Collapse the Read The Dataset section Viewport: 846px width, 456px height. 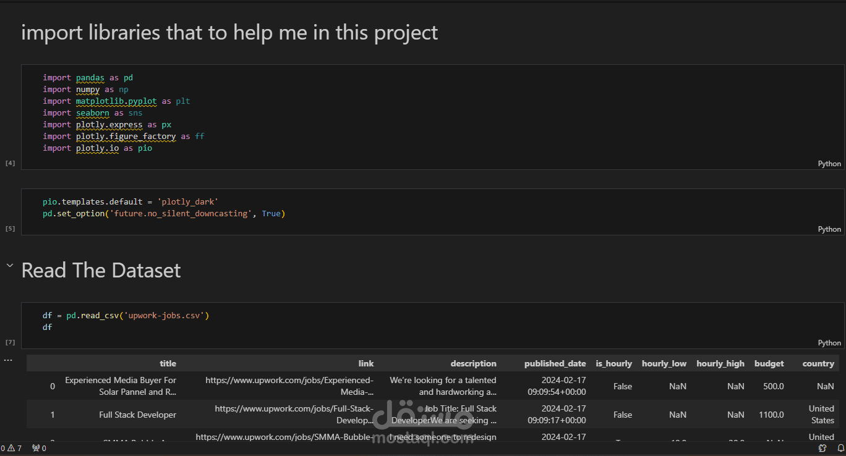9,266
